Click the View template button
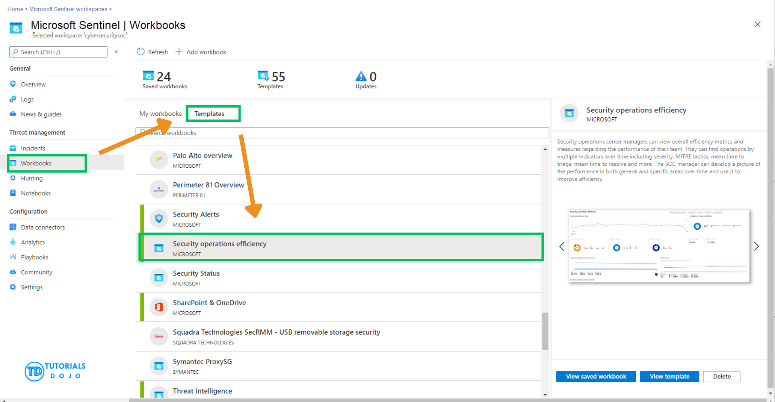Viewport: 775px width, 402px height. (x=669, y=376)
